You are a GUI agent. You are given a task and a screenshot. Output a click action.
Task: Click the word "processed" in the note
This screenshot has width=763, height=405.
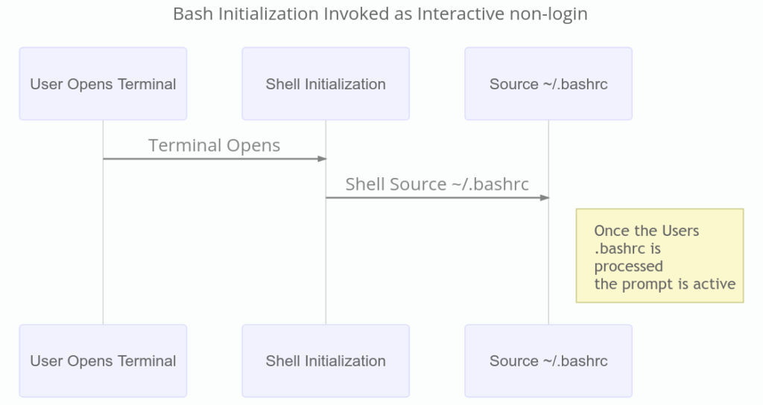pos(628,266)
